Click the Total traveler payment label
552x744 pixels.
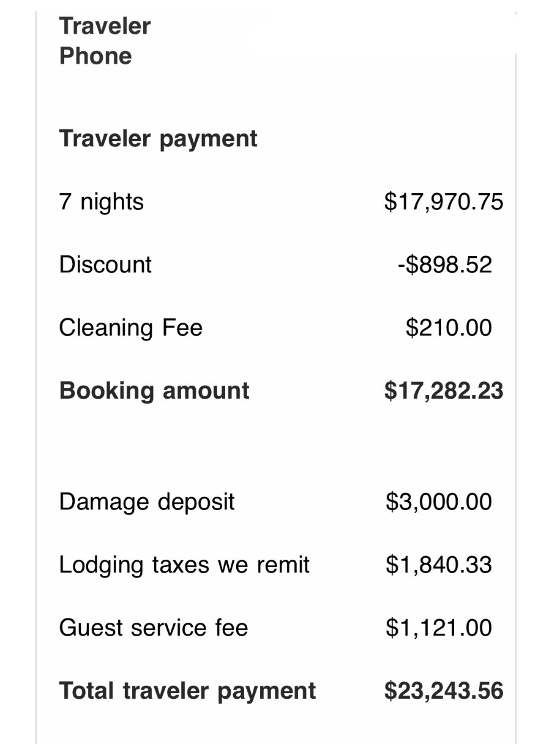coord(188,691)
